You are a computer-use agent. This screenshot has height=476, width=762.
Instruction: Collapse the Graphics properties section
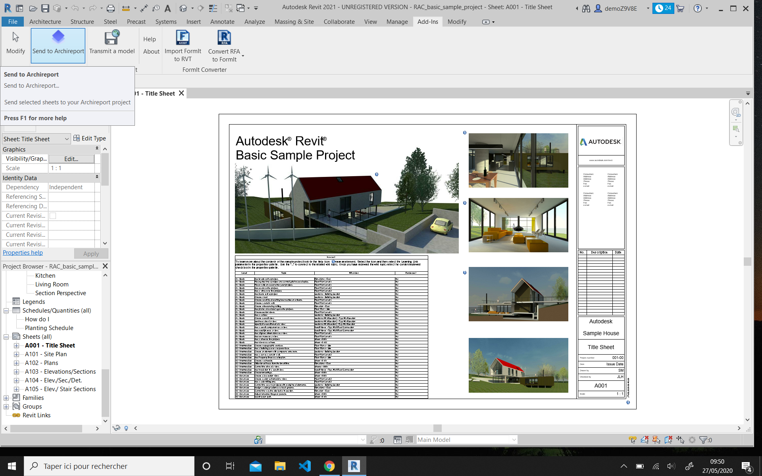click(x=97, y=149)
